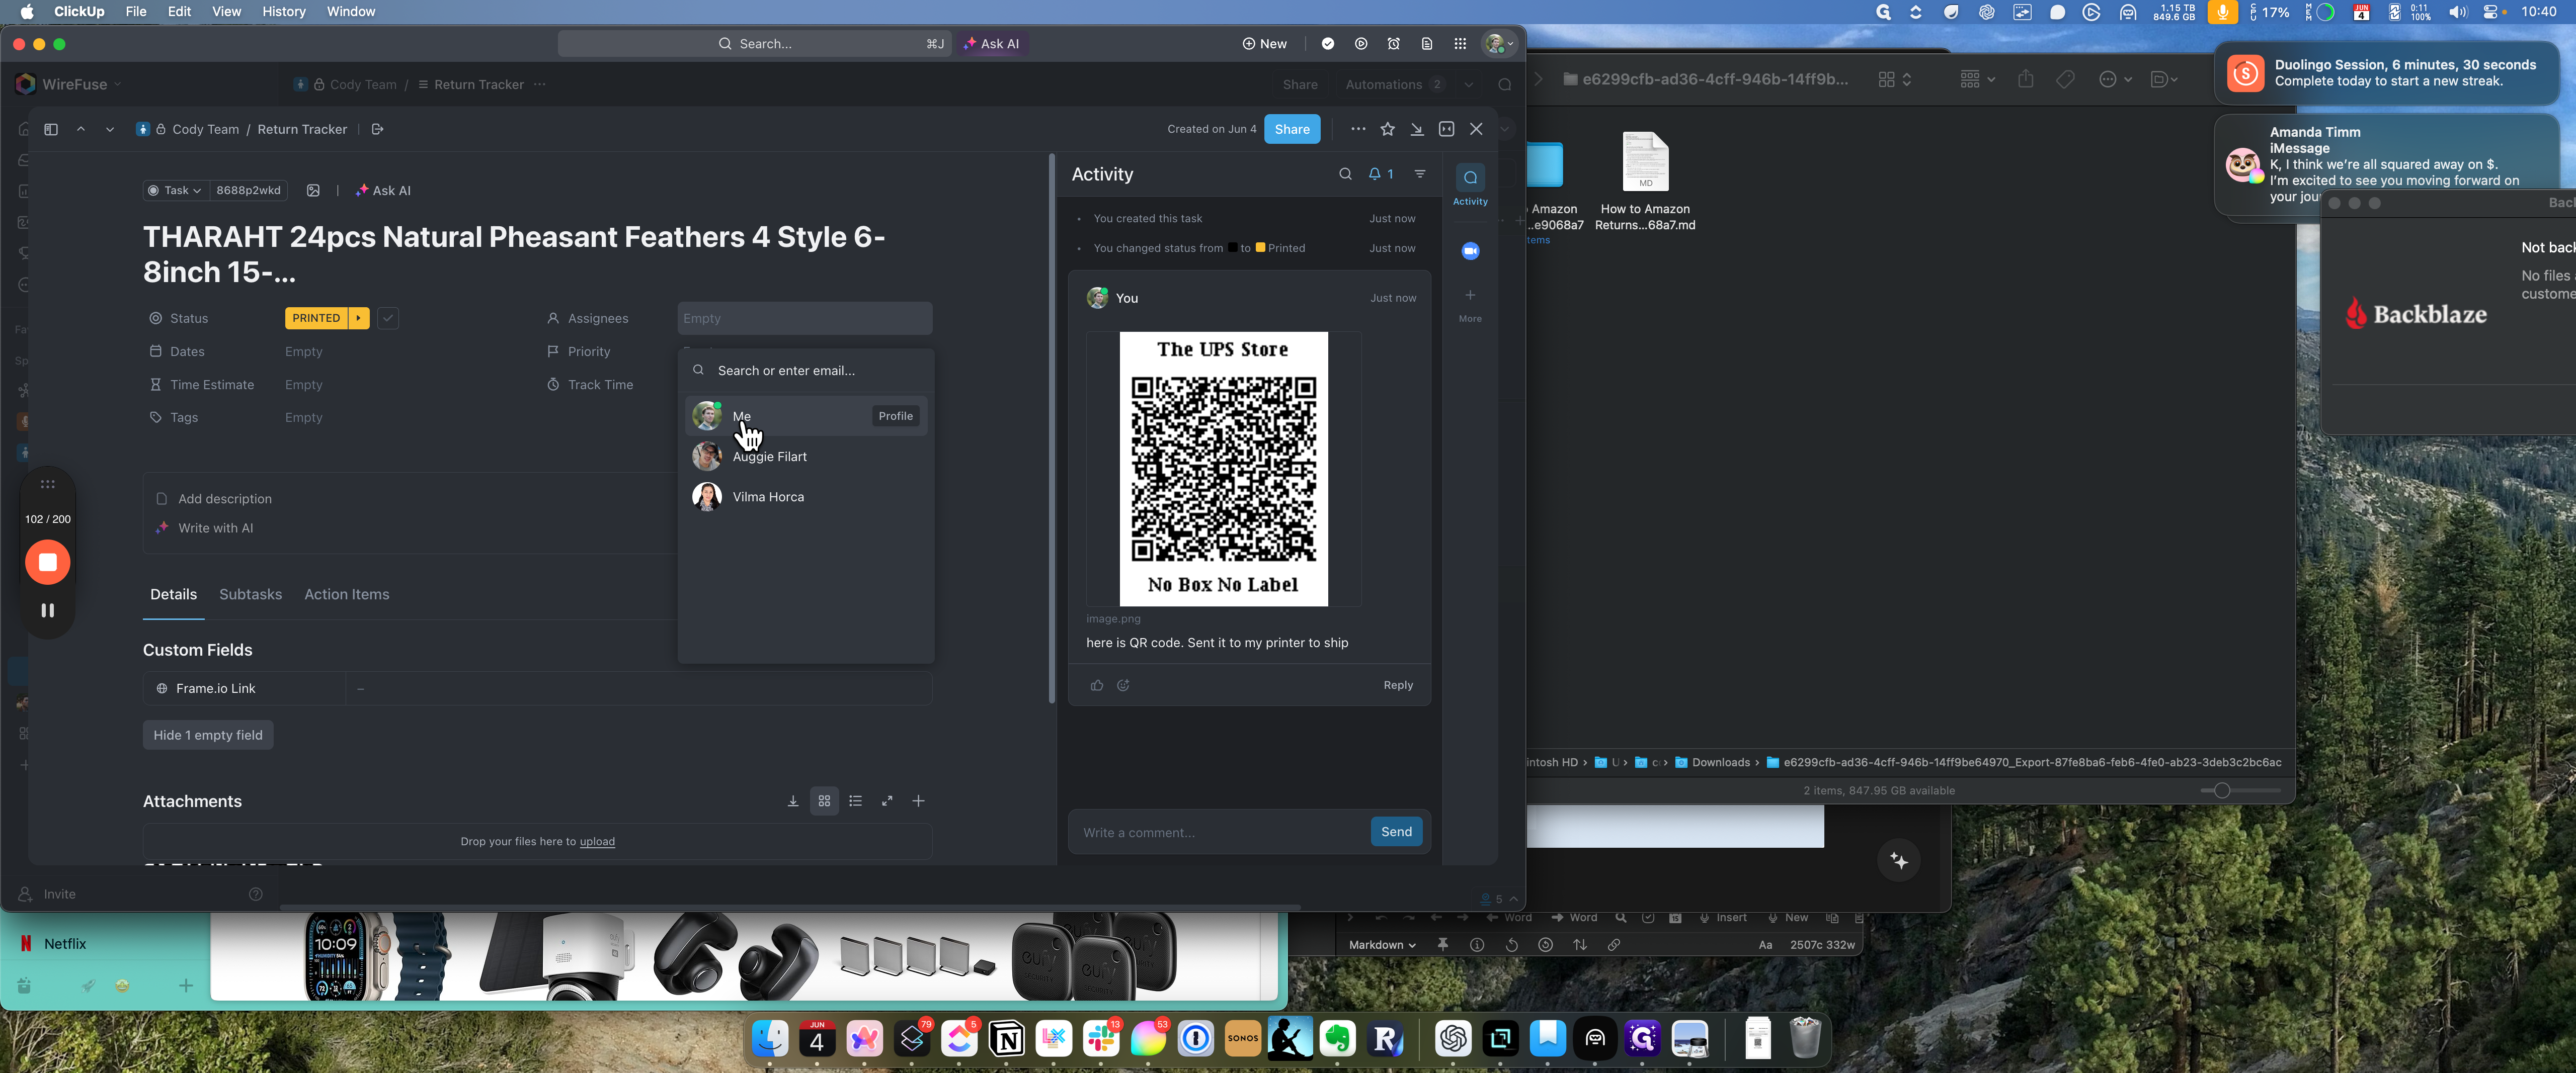Toggle the task sidebar panel icon
This screenshot has height=1073, width=2576.
click(x=51, y=129)
